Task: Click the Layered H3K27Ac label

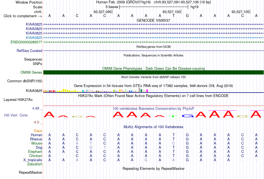Action: [18, 100]
